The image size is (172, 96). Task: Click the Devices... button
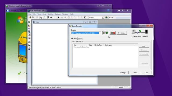point(121,33)
